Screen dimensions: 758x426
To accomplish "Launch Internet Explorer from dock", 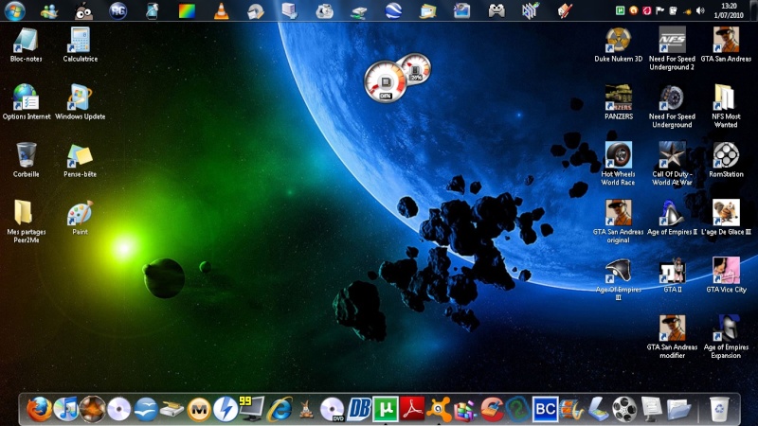I will 280,409.
